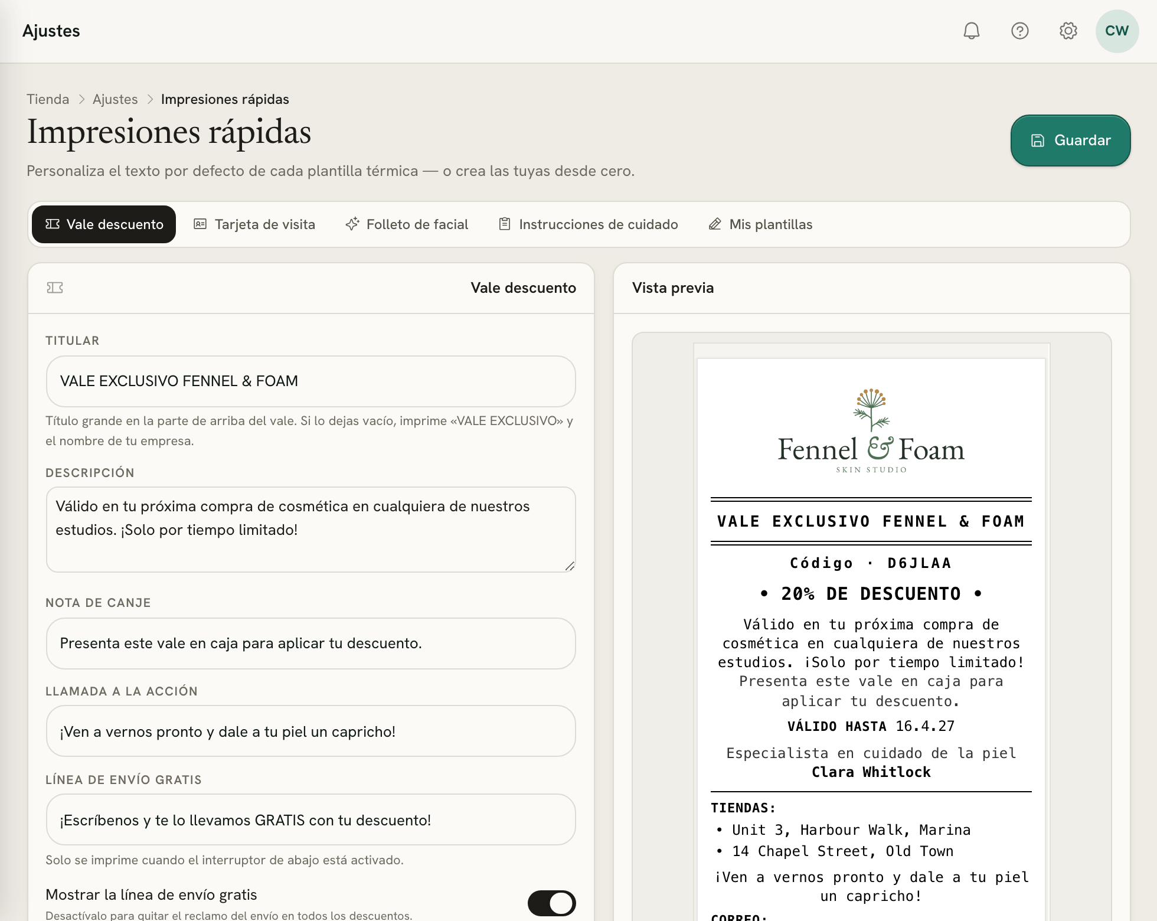Click '14 Chapel Street, Old Town' store line
Image resolution: width=1157 pixels, height=921 pixels.
point(843,851)
